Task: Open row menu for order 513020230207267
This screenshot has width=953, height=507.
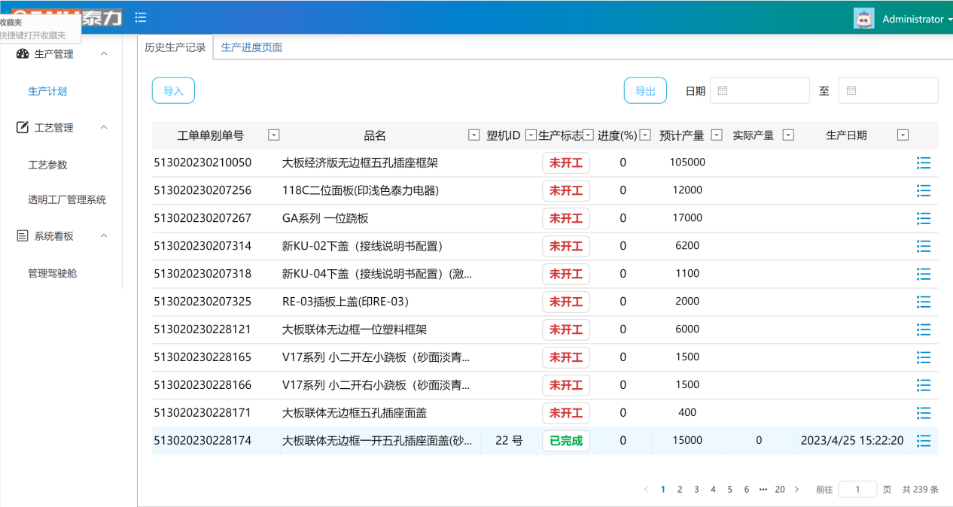Action: [924, 218]
